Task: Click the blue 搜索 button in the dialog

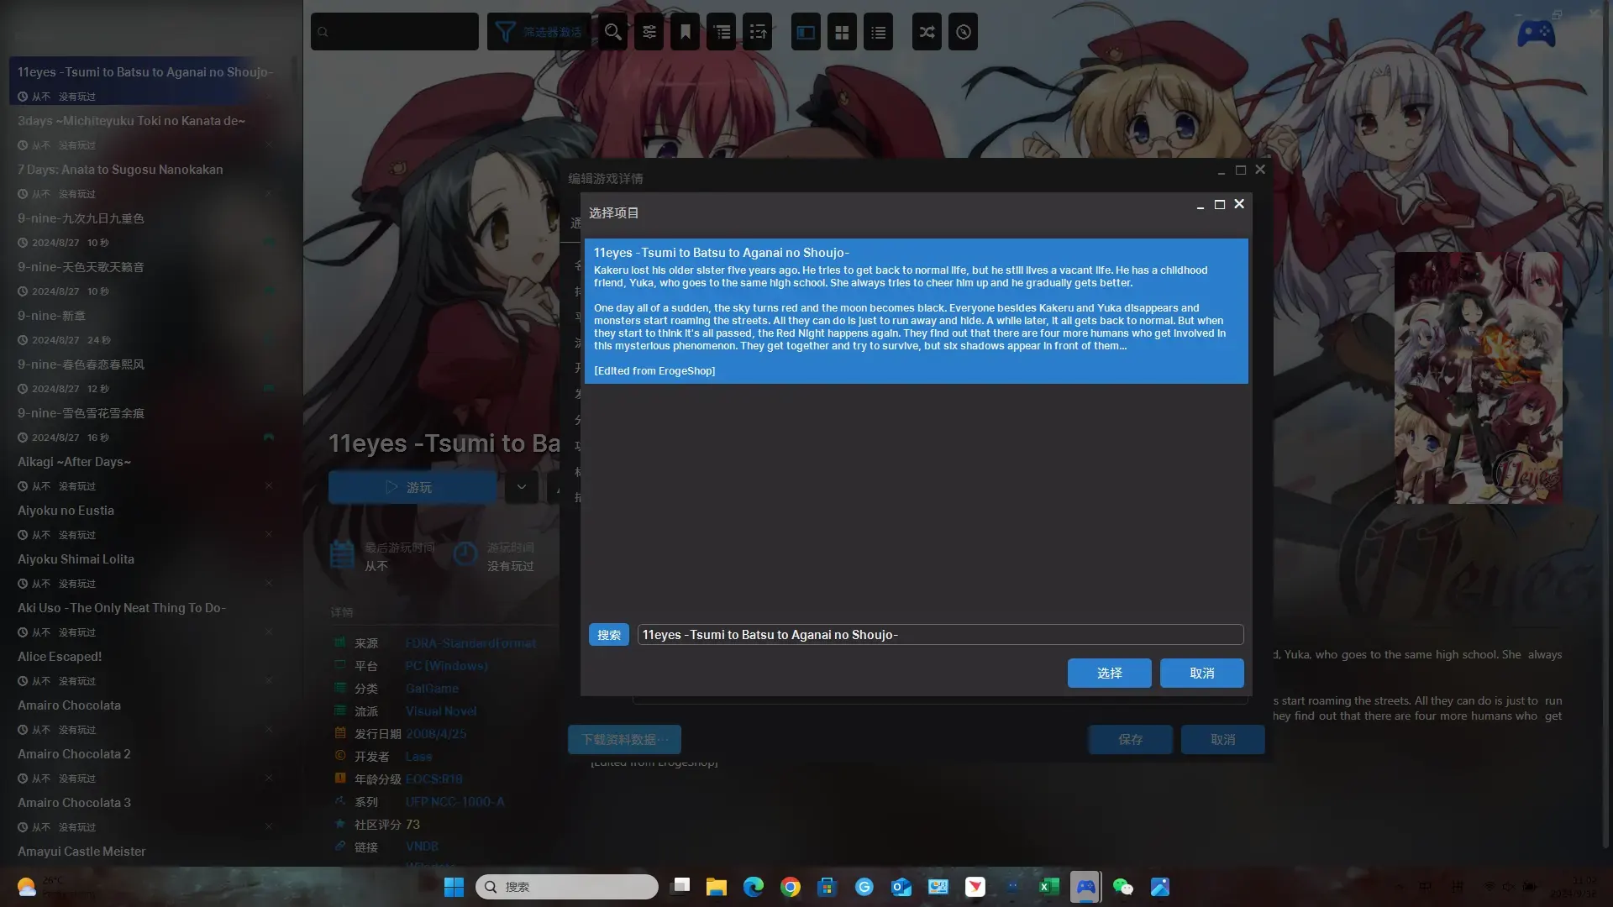Action: [x=609, y=635]
